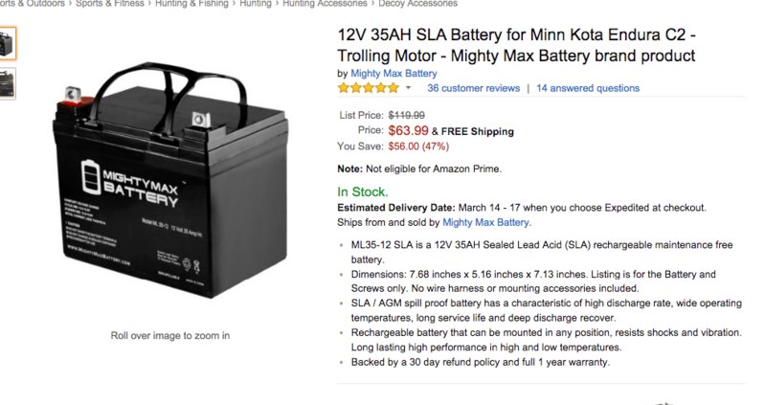Click the FREE Shipping text
The width and height of the screenshot is (764, 405).
click(478, 131)
